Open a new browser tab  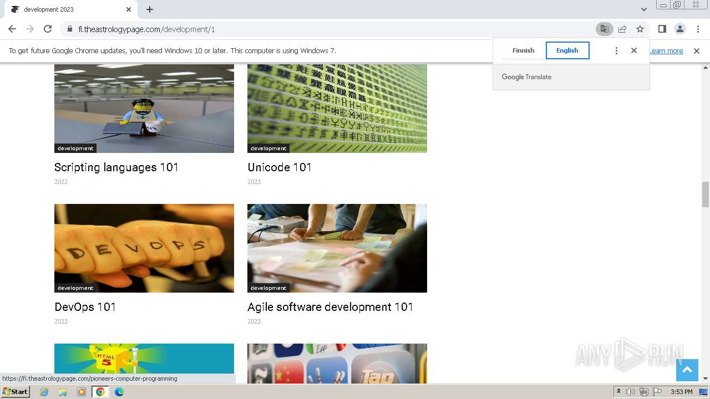tap(150, 9)
